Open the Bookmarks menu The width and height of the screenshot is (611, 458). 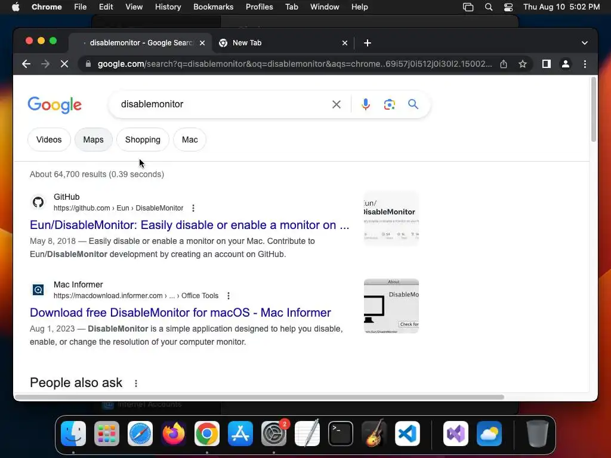pos(213,7)
